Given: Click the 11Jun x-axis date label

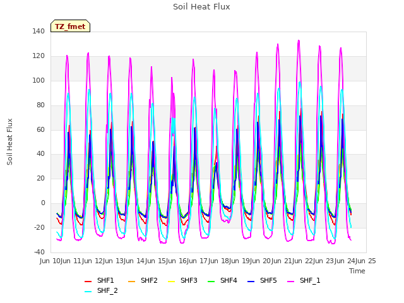Looking at the screenshot, I should point(83,261).
